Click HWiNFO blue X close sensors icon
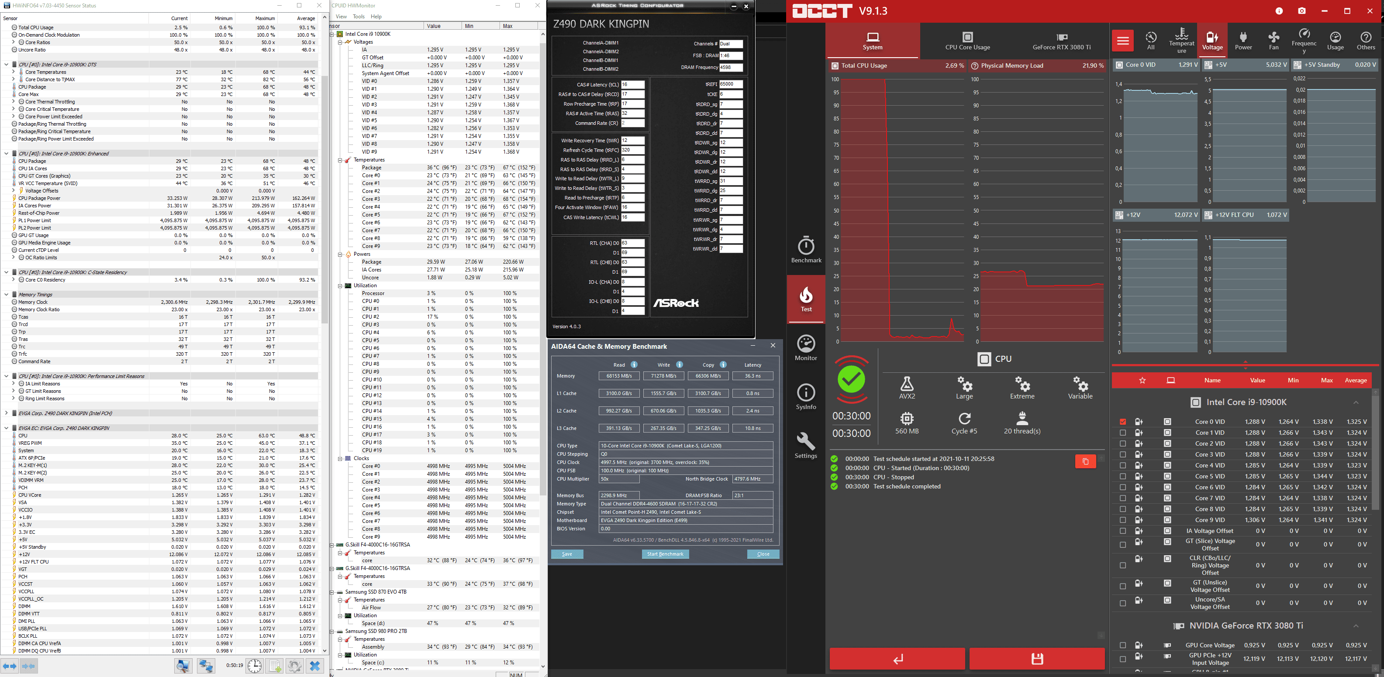Image resolution: width=1384 pixels, height=677 pixels. (315, 666)
